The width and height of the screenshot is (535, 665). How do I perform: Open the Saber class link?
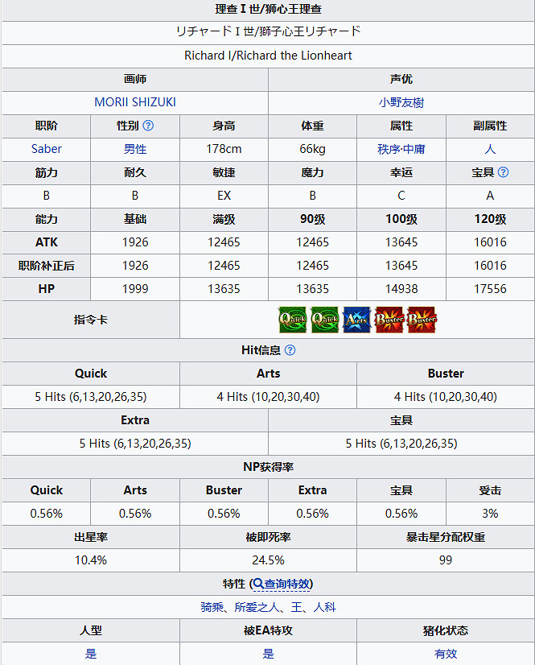click(47, 149)
